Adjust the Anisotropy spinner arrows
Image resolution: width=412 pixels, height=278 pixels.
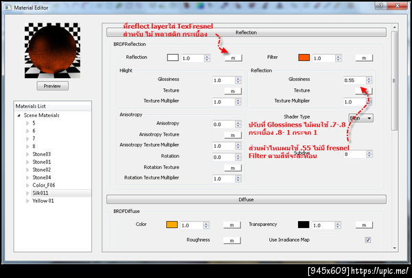(x=238, y=125)
